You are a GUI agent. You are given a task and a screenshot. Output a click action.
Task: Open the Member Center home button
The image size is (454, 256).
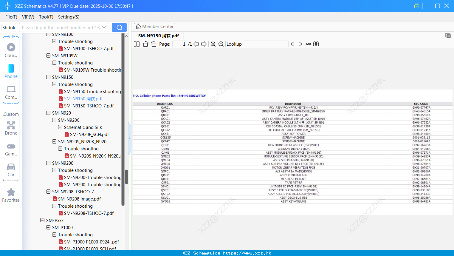(154, 27)
